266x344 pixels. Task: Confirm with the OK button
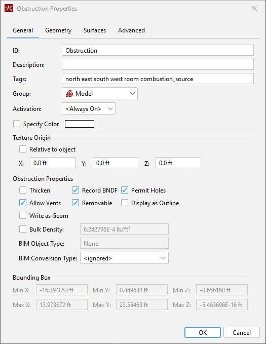click(203, 332)
